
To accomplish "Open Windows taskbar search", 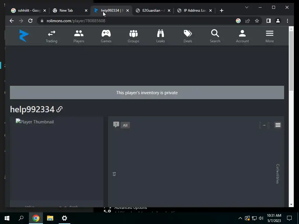I will point(21,218).
